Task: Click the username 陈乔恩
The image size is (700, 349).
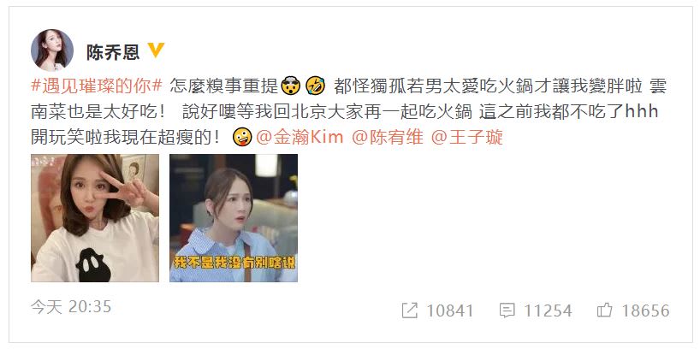Action: pos(113,53)
